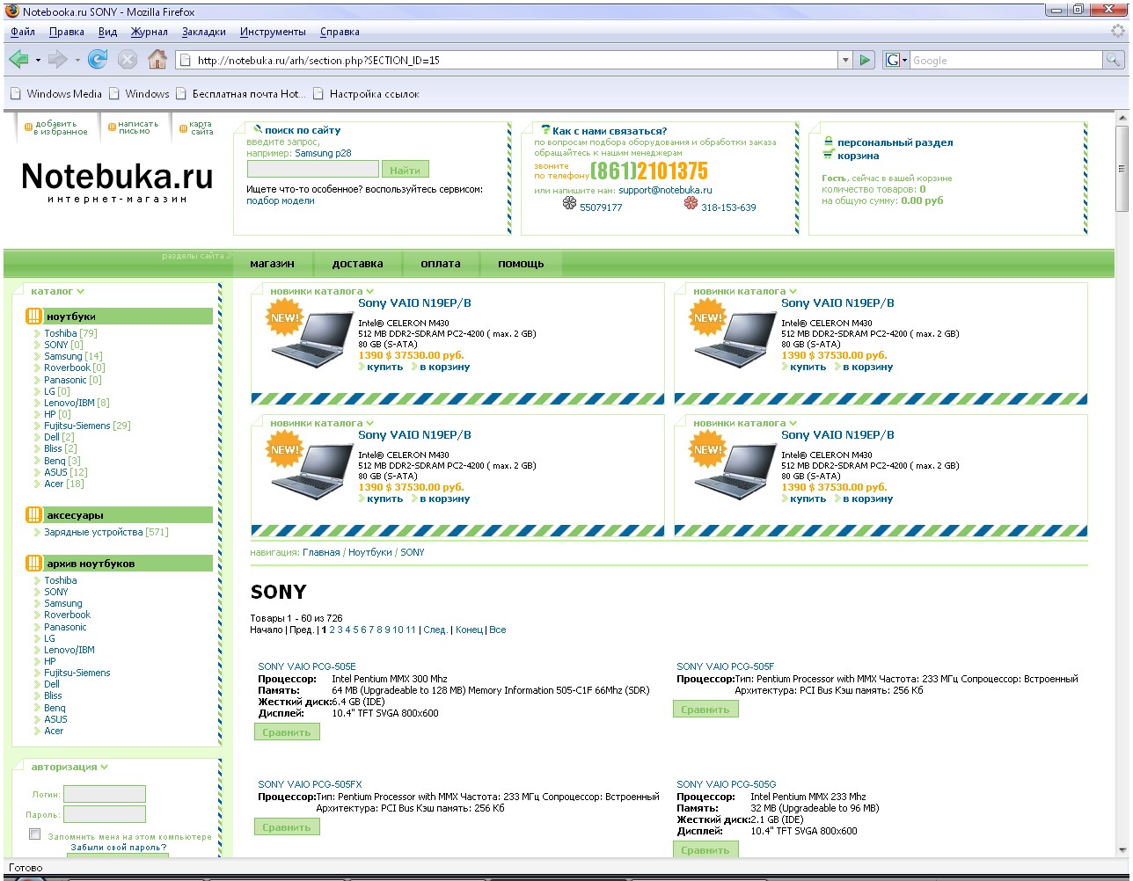
Task: Open the Бесплатная почта Hot... bookmark
Action: pyautogui.click(x=239, y=93)
